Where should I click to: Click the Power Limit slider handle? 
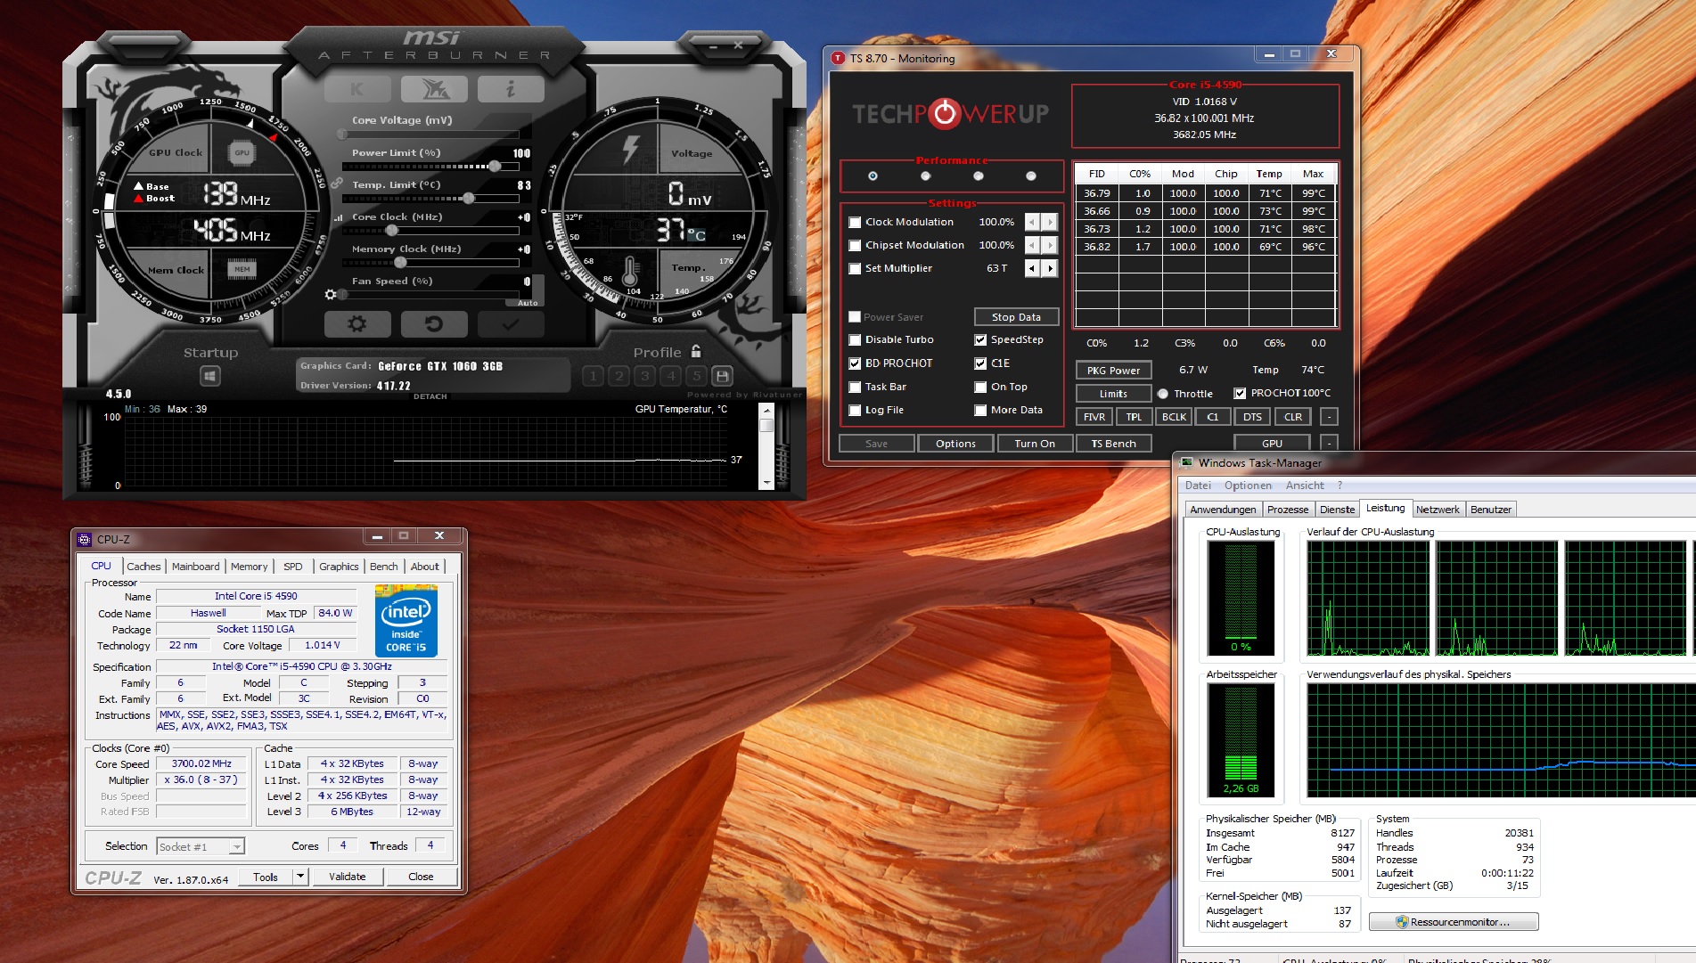pyautogui.click(x=495, y=166)
